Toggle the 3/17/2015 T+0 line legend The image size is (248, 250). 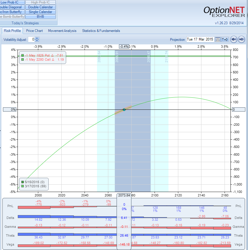click(x=23, y=186)
